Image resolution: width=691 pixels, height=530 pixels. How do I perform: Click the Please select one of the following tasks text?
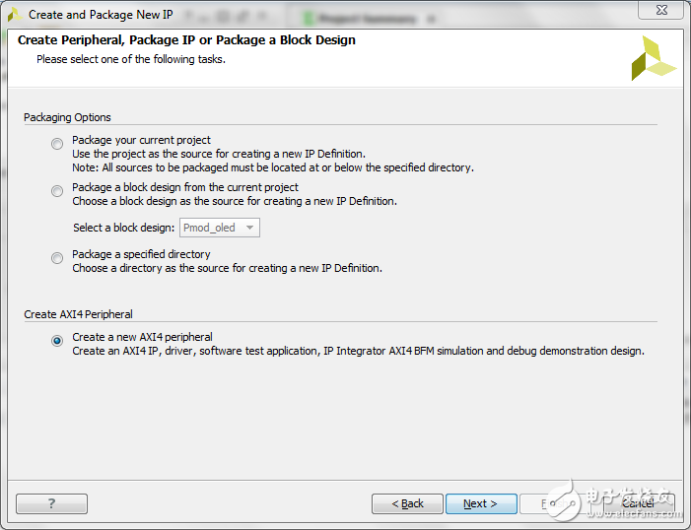(x=131, y=59)
